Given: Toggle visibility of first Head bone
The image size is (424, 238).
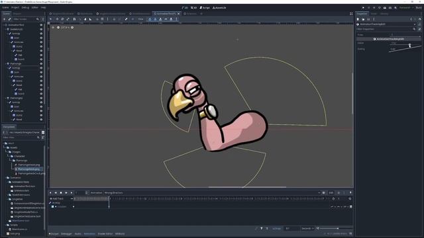Looking at the screenshot, I should click(41, 51).
